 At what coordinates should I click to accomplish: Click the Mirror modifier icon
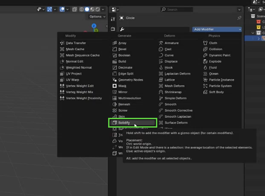[x=114, y=92]
